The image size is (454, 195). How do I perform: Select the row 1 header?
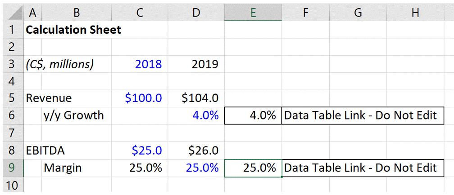pos(12,30)
